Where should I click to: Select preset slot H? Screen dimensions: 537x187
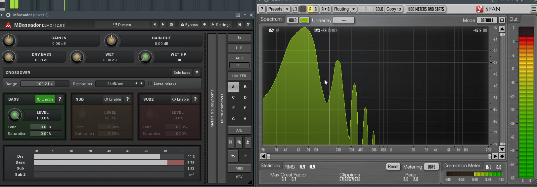245,119
